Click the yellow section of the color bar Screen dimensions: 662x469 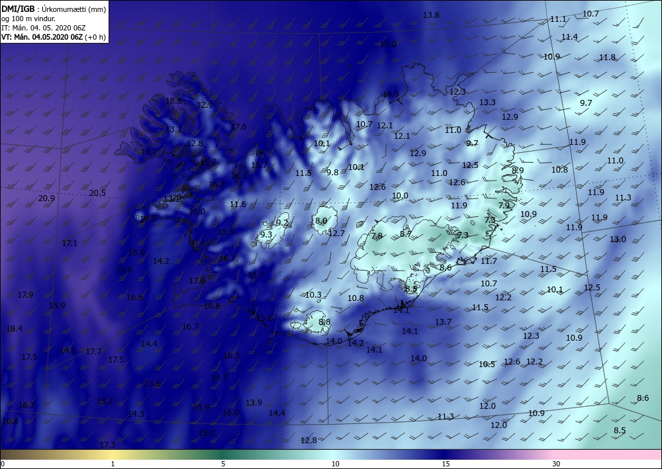tap(112, 454)
